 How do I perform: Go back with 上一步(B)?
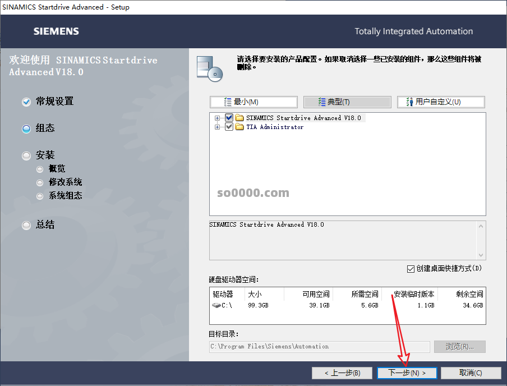click(343, 373)
